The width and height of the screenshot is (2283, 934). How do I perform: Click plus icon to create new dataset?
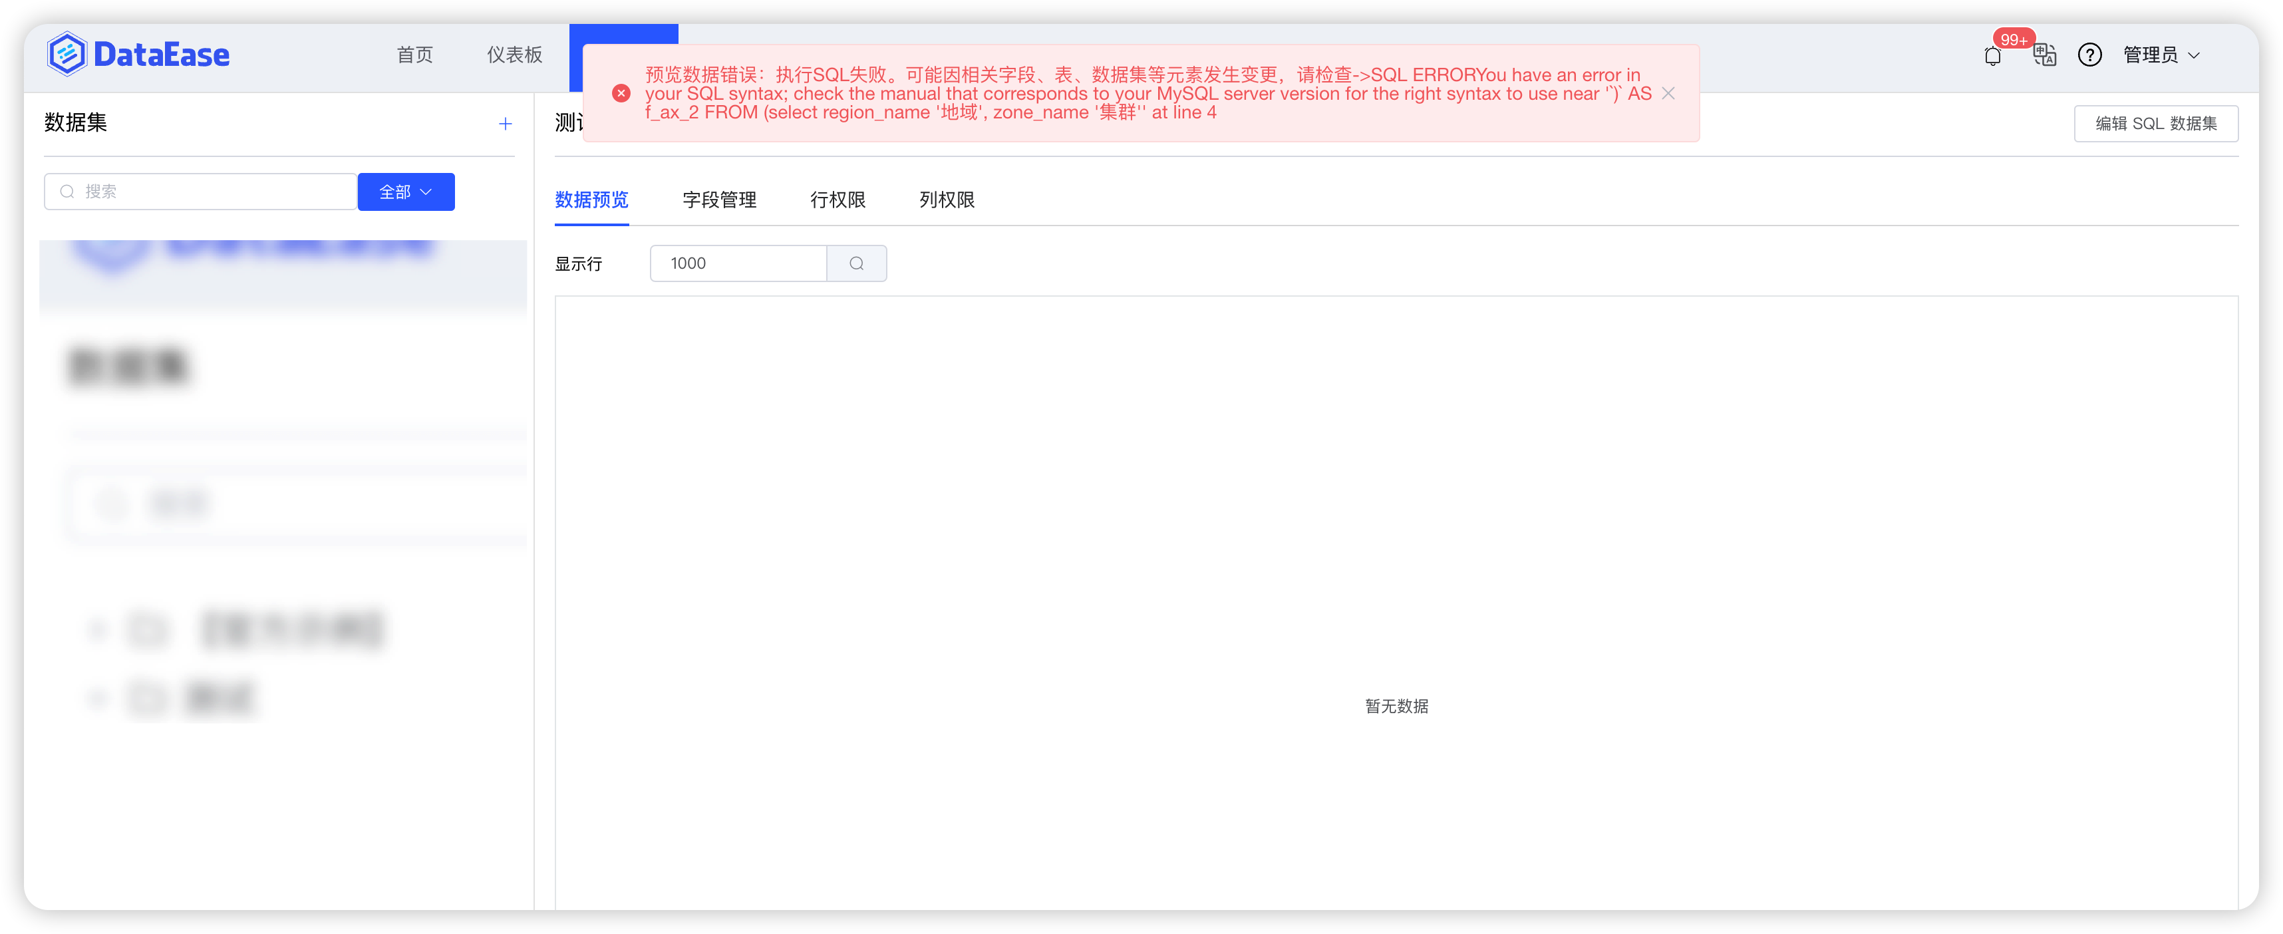(x=504, y=123)
